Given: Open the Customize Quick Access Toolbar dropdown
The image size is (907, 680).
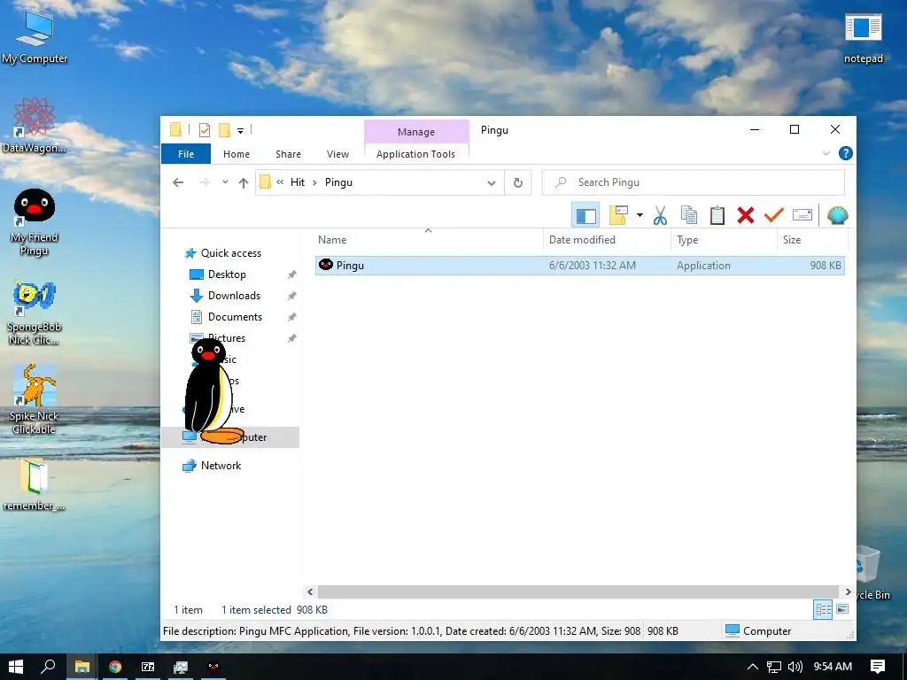Looking at the screenshot, I should click(x=240, y=131).
